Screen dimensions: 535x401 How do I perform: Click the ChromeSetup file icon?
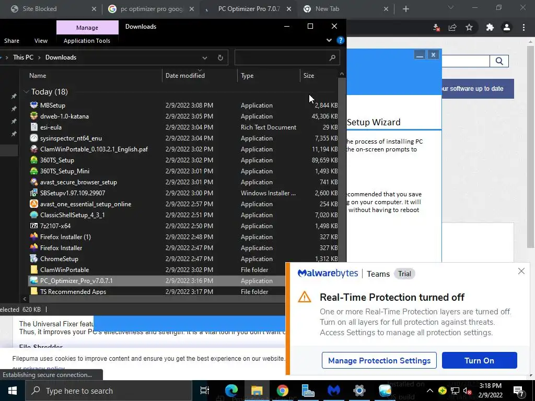tap(34, 258)
